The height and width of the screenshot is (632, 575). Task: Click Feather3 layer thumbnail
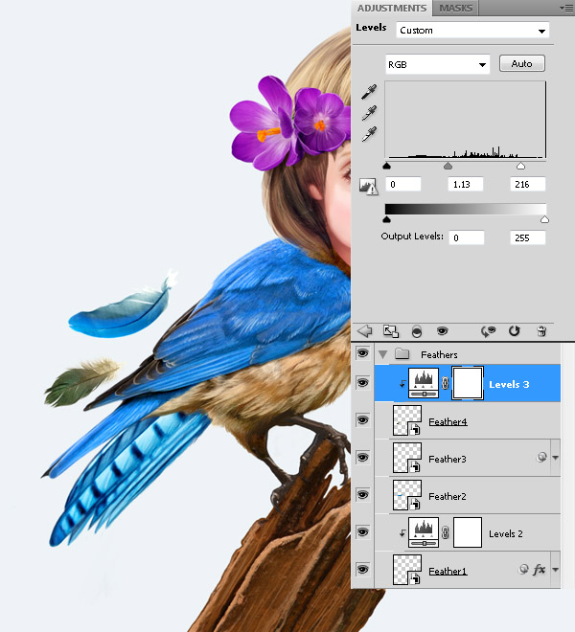[x=407, y=458]
